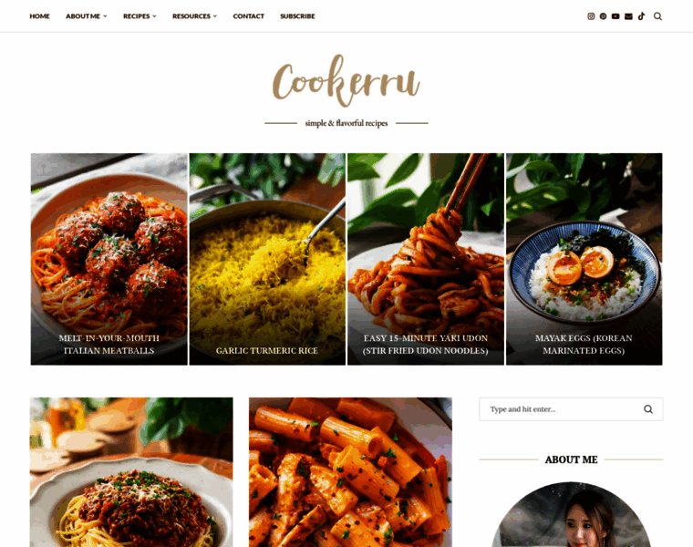Expand the About Me dropdown menu

pyautogui.click(x=87, y=16)
